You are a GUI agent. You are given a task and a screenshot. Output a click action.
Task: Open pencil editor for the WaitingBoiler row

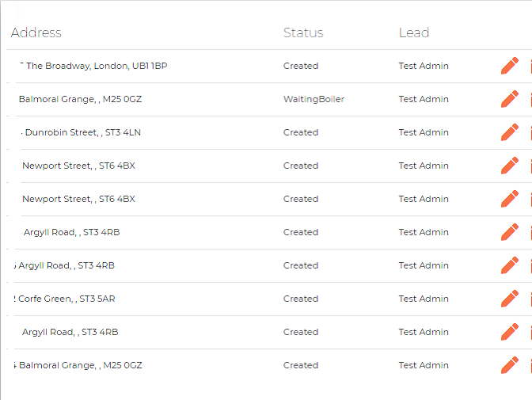point(510,99)
